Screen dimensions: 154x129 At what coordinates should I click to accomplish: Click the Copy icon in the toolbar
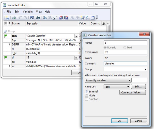pyautogui.click(x=45, y=18)
